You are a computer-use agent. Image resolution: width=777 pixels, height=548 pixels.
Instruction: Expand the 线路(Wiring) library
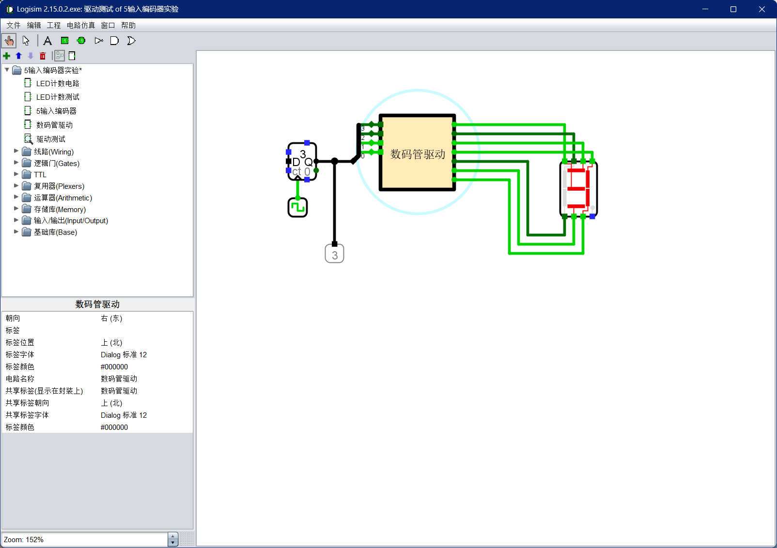pyautogui.click(x=16, y=152)
